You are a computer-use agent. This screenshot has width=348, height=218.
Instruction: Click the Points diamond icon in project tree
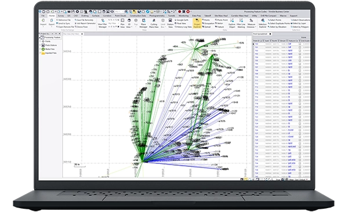(43, 41)
